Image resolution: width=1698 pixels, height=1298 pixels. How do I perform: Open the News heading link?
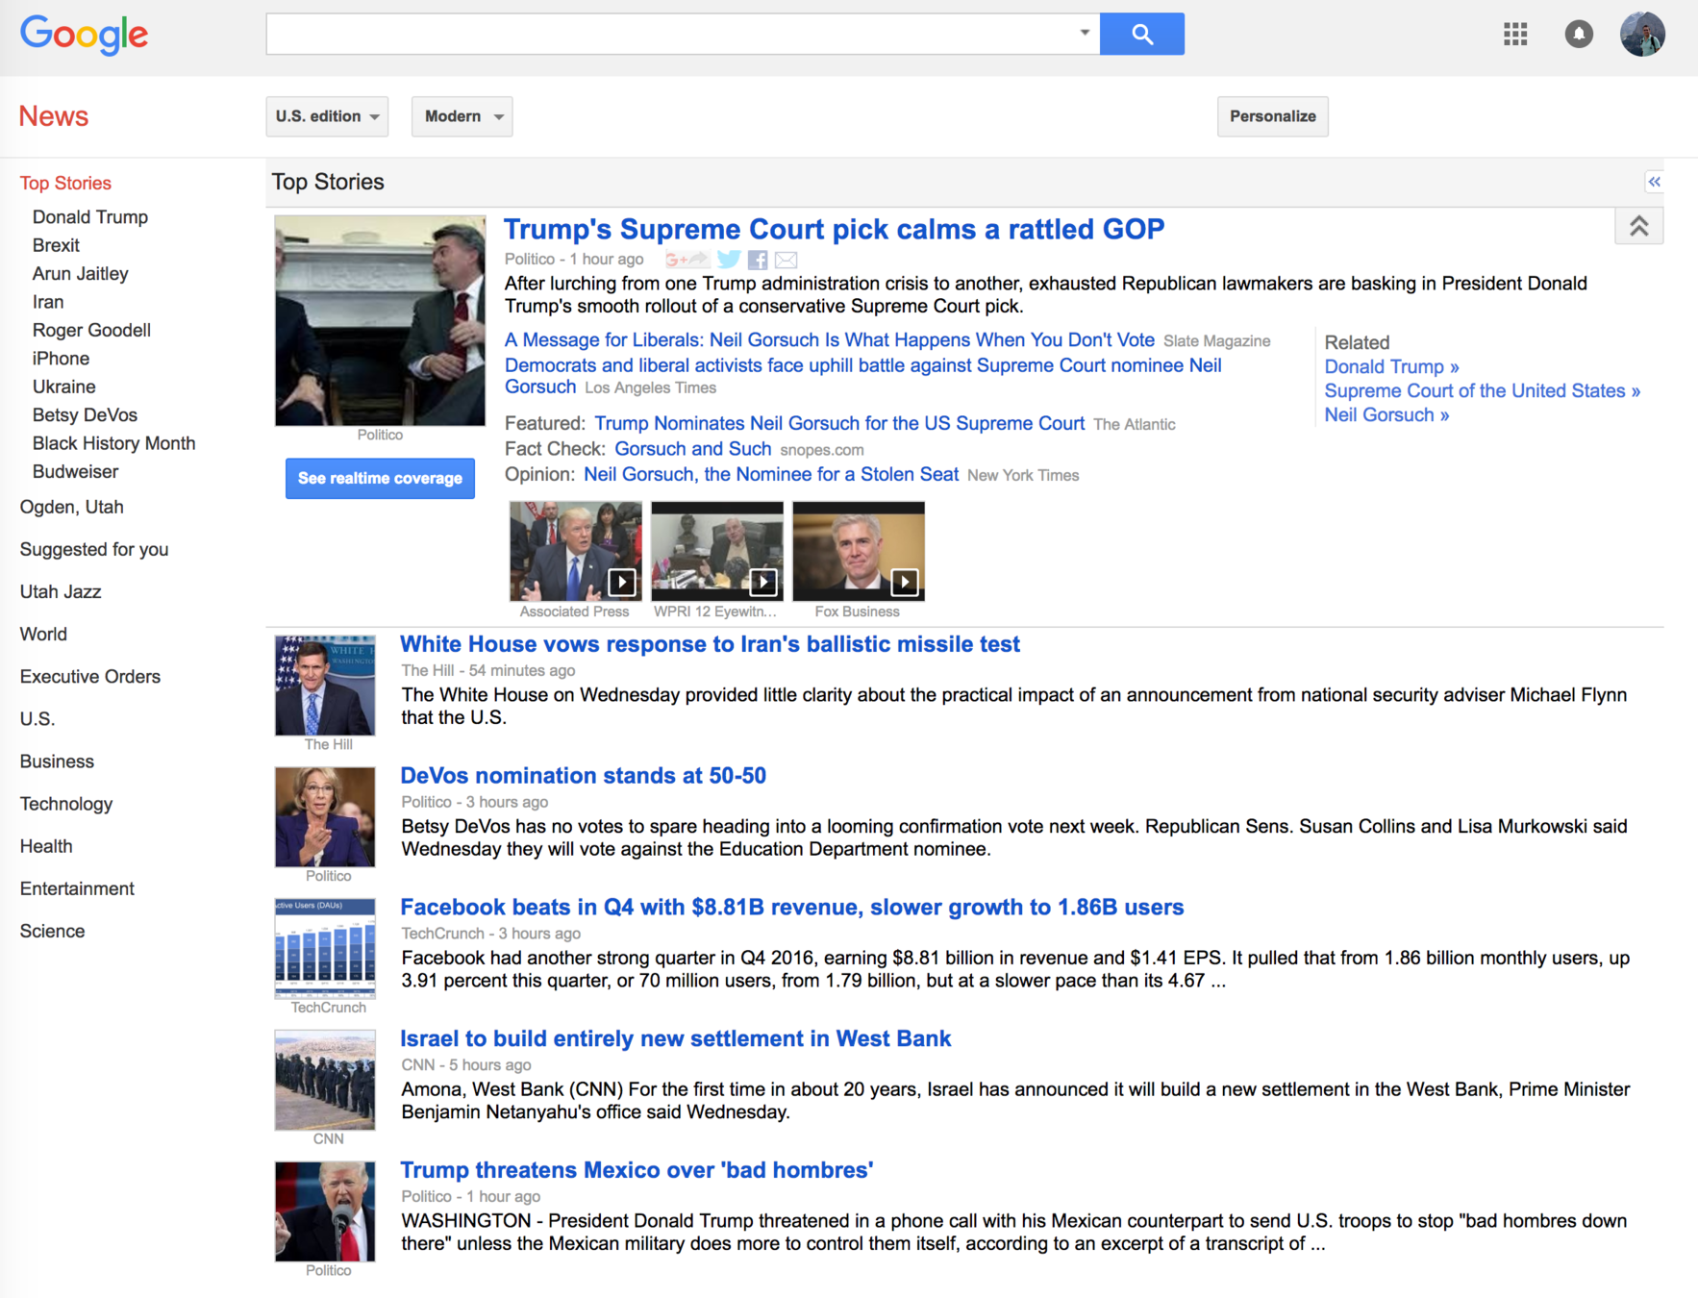point(54,116)
